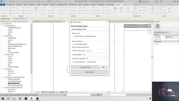The image size is (179, 101).
Task: Select the Detail Pattern radio button
Action: click(74, 36)
